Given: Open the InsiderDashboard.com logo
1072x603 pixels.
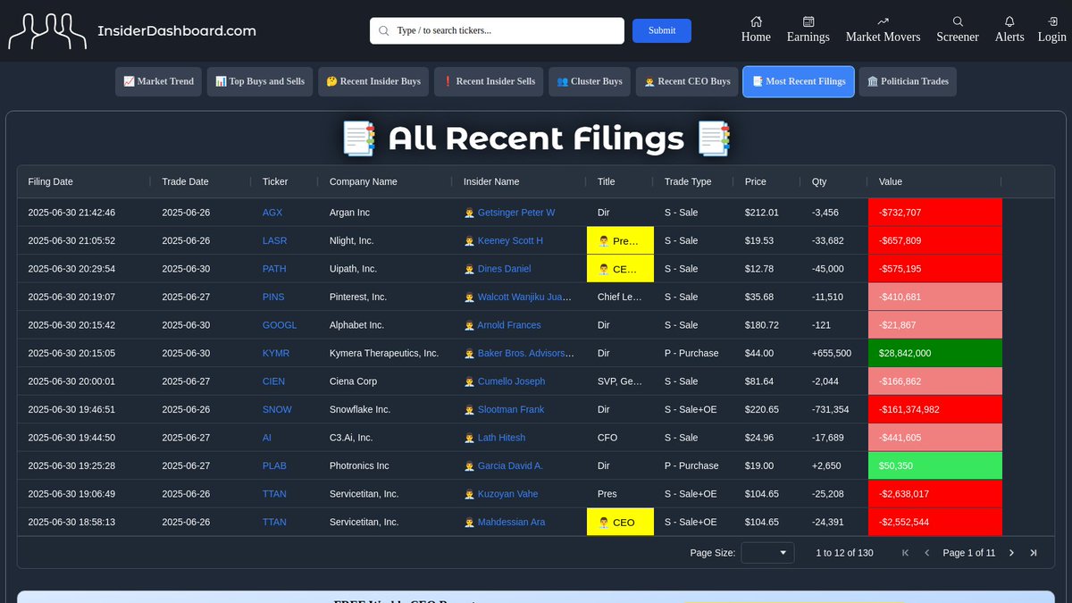Looking at the screenshot, I should (x=132, y=30).
